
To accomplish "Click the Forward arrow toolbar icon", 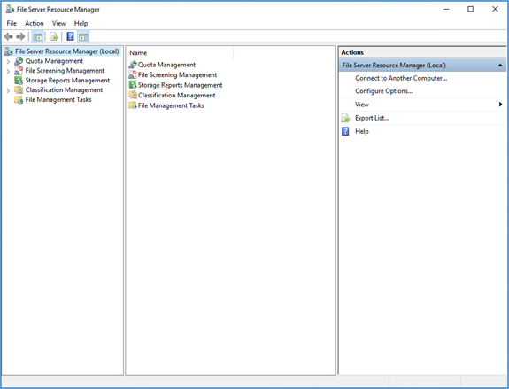I will point(20,36).
